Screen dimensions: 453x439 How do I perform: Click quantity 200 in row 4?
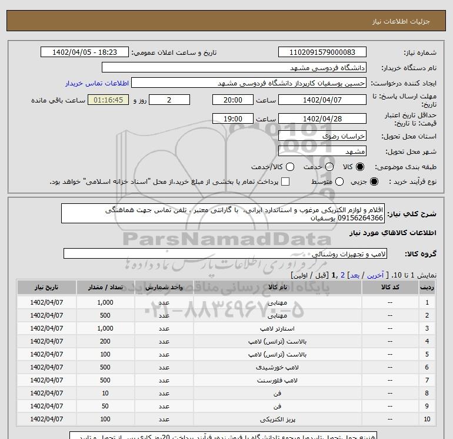[x=105, y=341]
